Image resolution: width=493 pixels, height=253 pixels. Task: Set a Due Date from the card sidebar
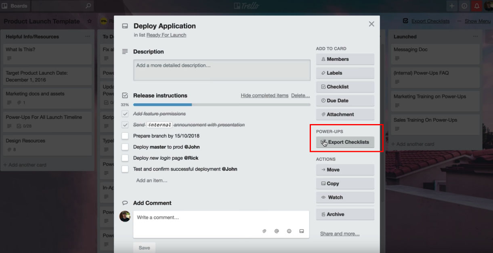(345, 101)
